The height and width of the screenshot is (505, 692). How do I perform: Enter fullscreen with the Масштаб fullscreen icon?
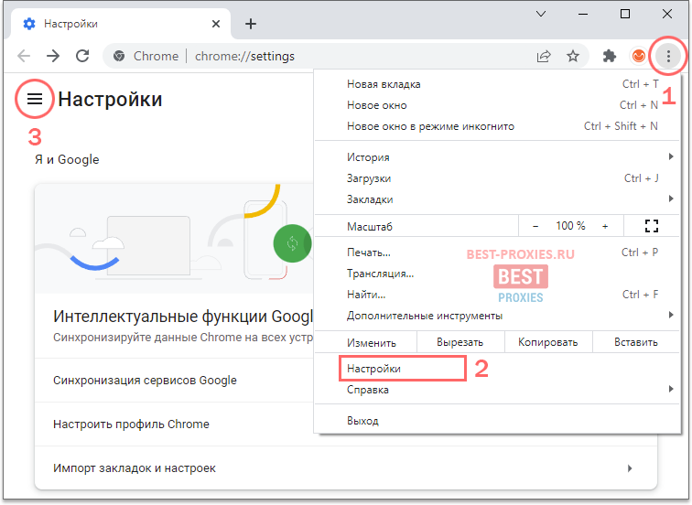[652, 226]
